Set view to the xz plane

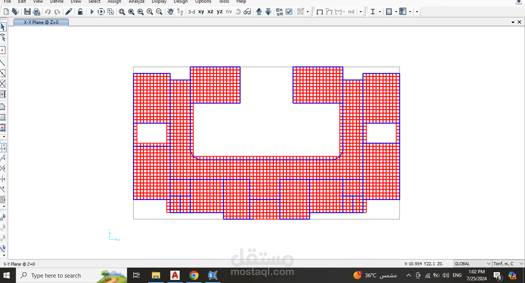[x=211, y=12]
